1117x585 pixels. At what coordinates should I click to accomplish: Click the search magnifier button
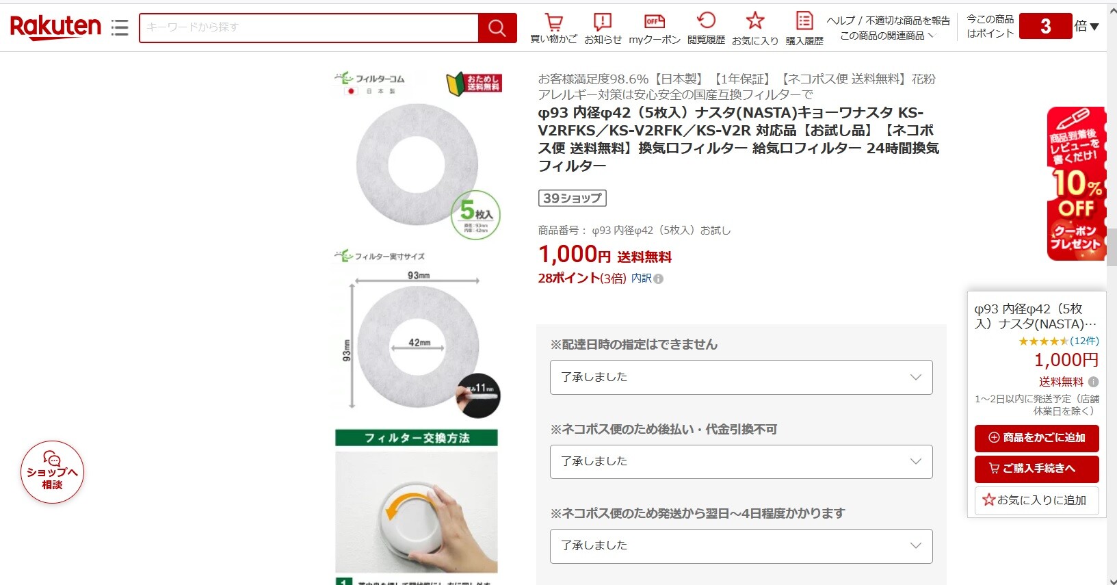(x=497, y=28)
